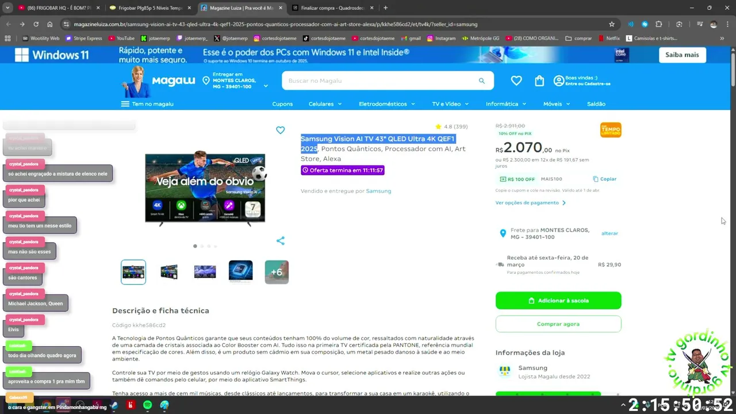
Task: Click Entre ou Cadastre-se link
Action: click(588, 84)
